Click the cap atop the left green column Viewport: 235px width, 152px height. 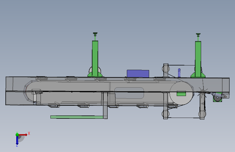(x=95, y=34)
